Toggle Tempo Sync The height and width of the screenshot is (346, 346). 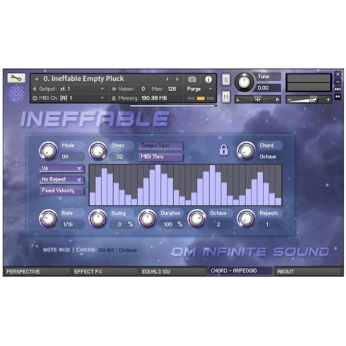161,145
